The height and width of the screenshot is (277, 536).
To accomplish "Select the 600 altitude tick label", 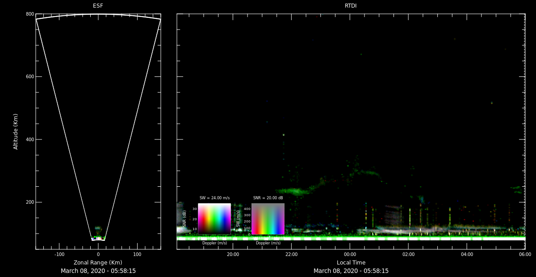I will click(30, 77).
